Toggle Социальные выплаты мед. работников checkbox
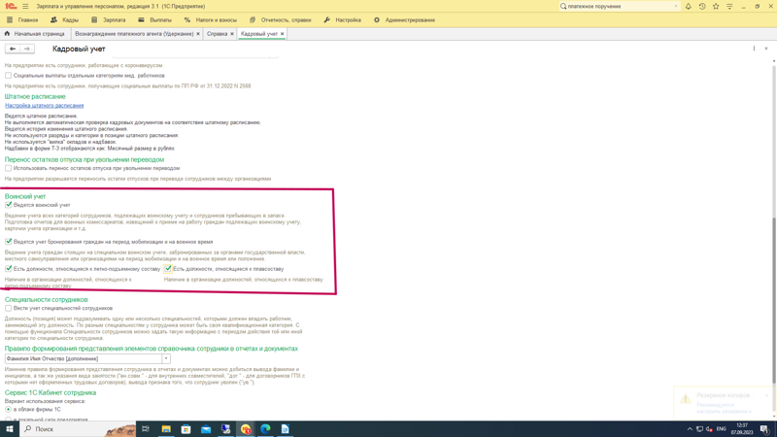Viewport: 777px width, 437px height. tap(9, 76)
